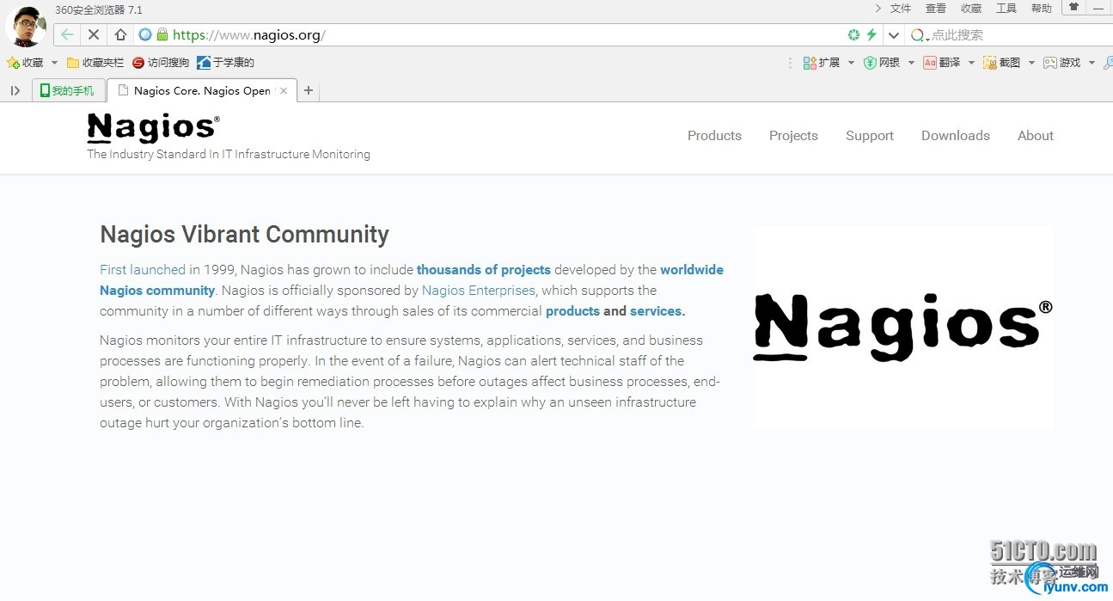Click the Nagios logo in page header
This screenshot has height=601, width=1113.
[x=153, y=127]
